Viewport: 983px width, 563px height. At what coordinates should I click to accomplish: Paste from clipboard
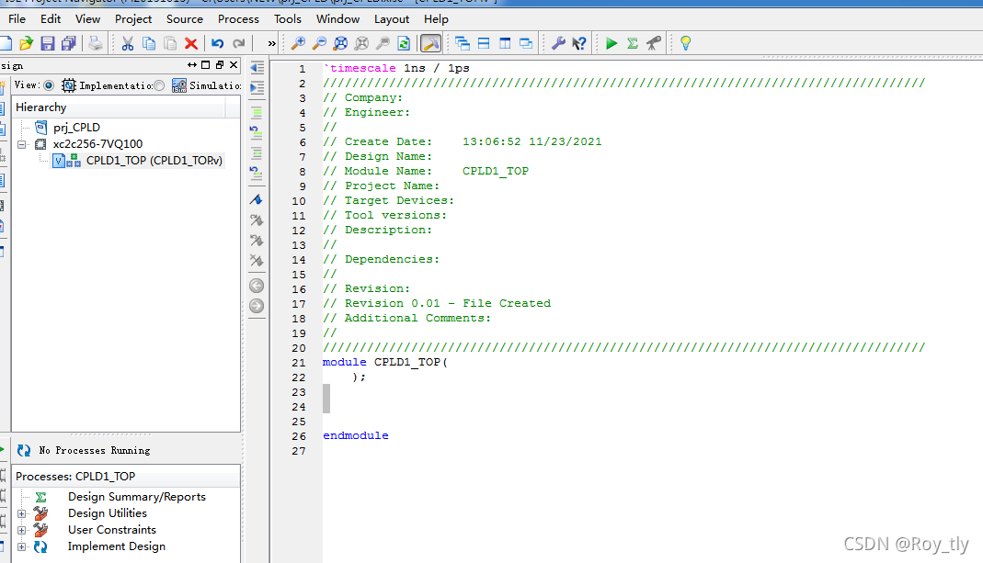click(170, 43)
